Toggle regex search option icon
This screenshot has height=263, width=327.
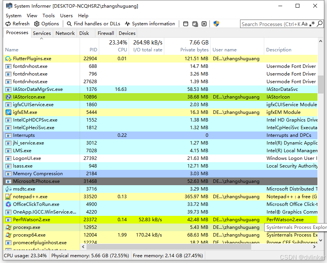312,24
